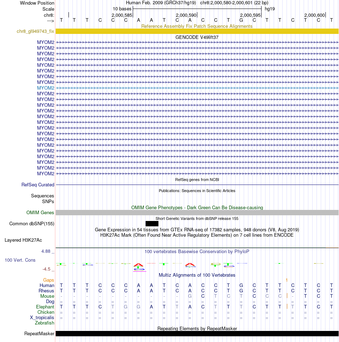The width and height of the screenshot is (339, 342).
Task: Click the hg19 label beside scale bar
Action: pos(270,9)
